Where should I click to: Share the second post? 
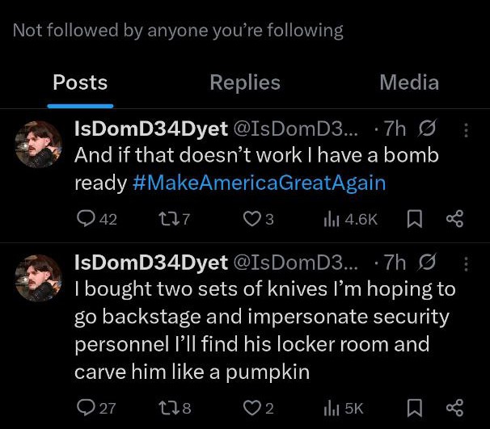coord(454,408)
